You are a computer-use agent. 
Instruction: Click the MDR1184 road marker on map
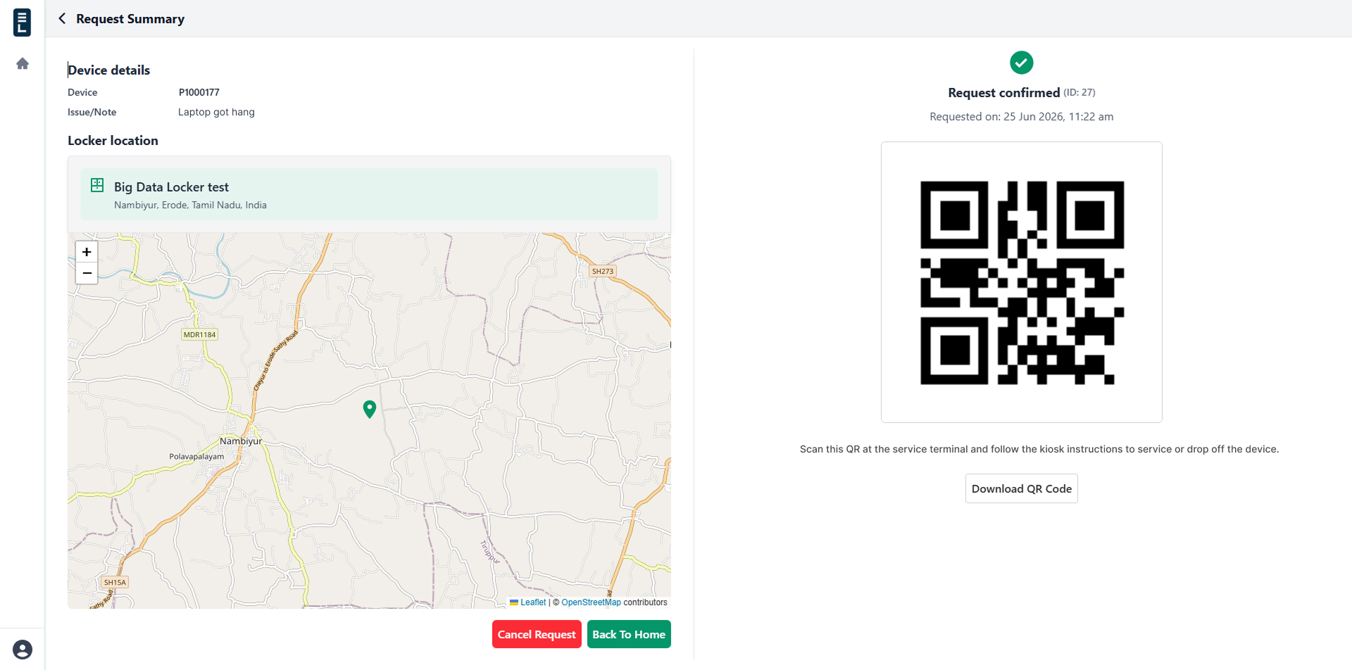point(199,334)
